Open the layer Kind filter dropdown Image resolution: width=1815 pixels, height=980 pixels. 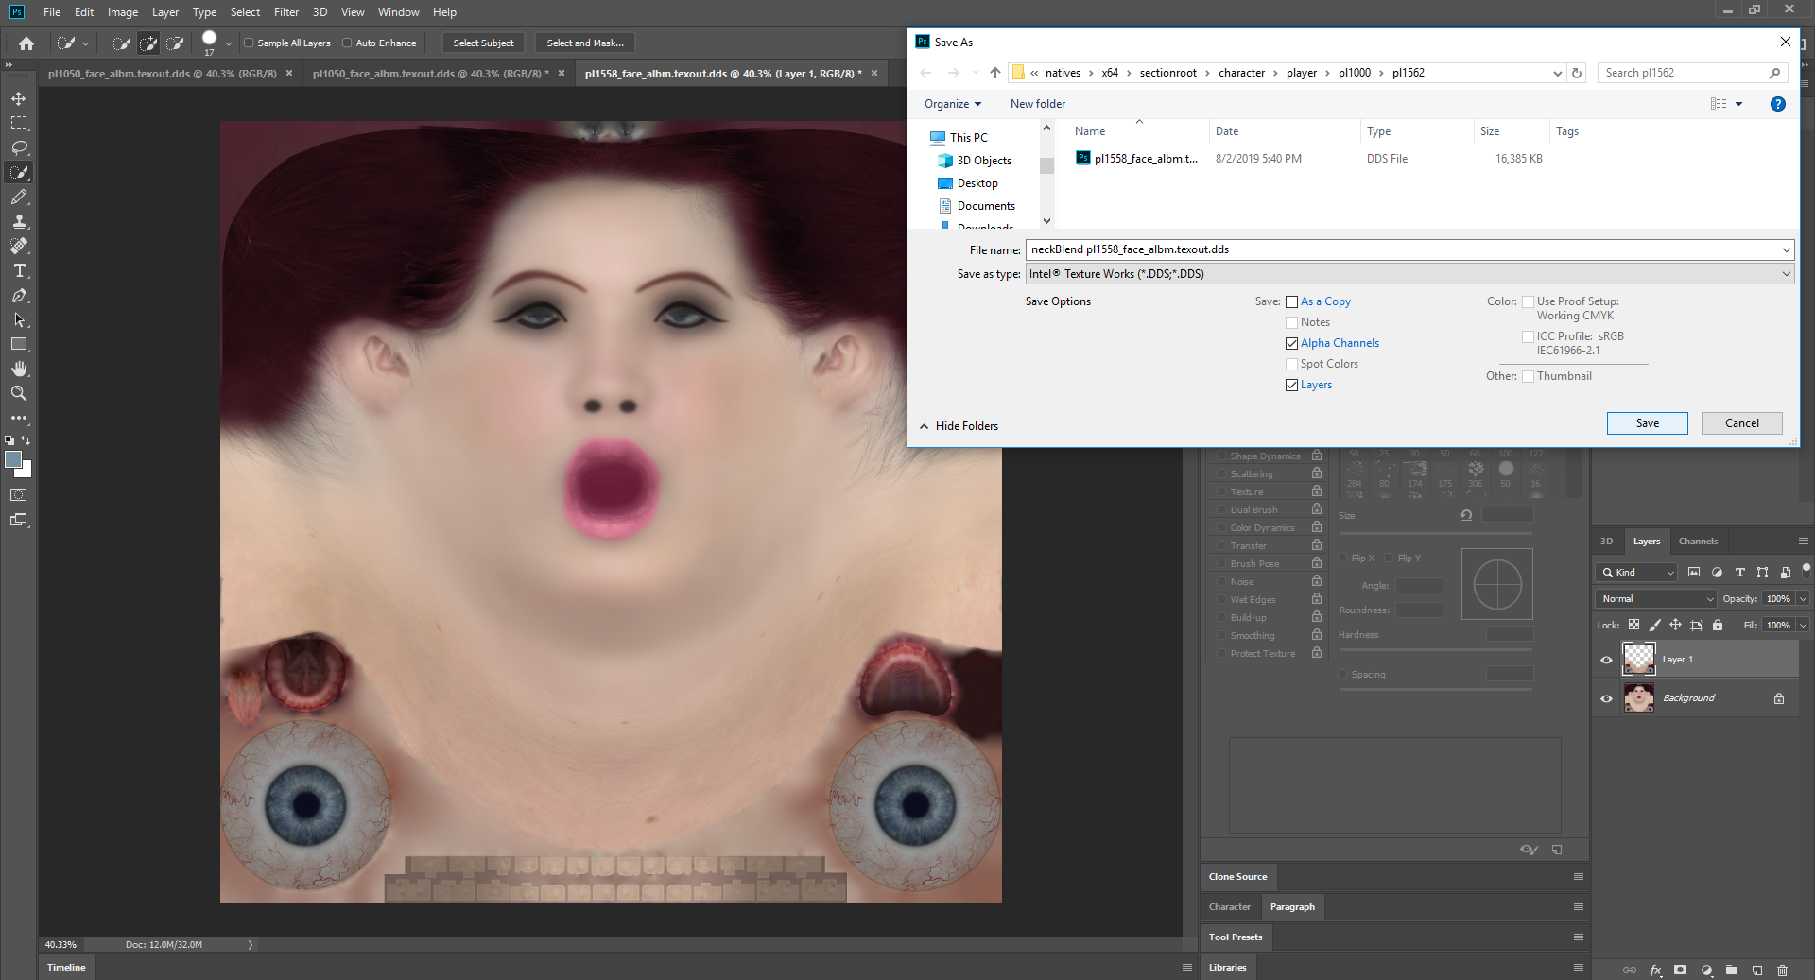(x=1637, y=572)
